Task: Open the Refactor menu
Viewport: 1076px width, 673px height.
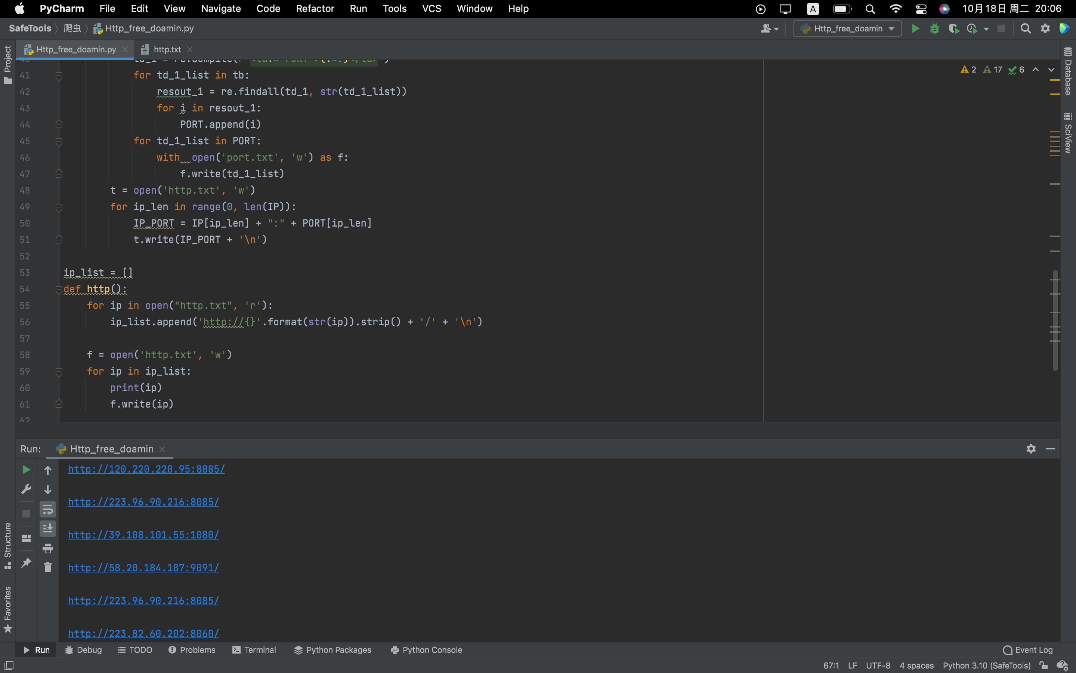Action: coord(315,9)
